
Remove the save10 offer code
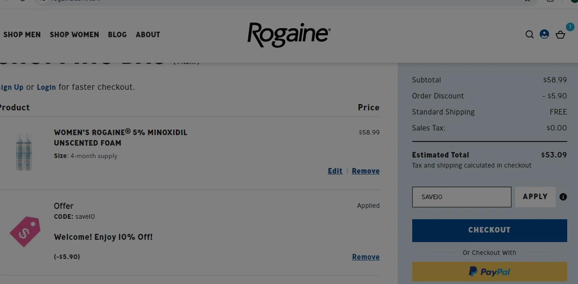(366, 257)
